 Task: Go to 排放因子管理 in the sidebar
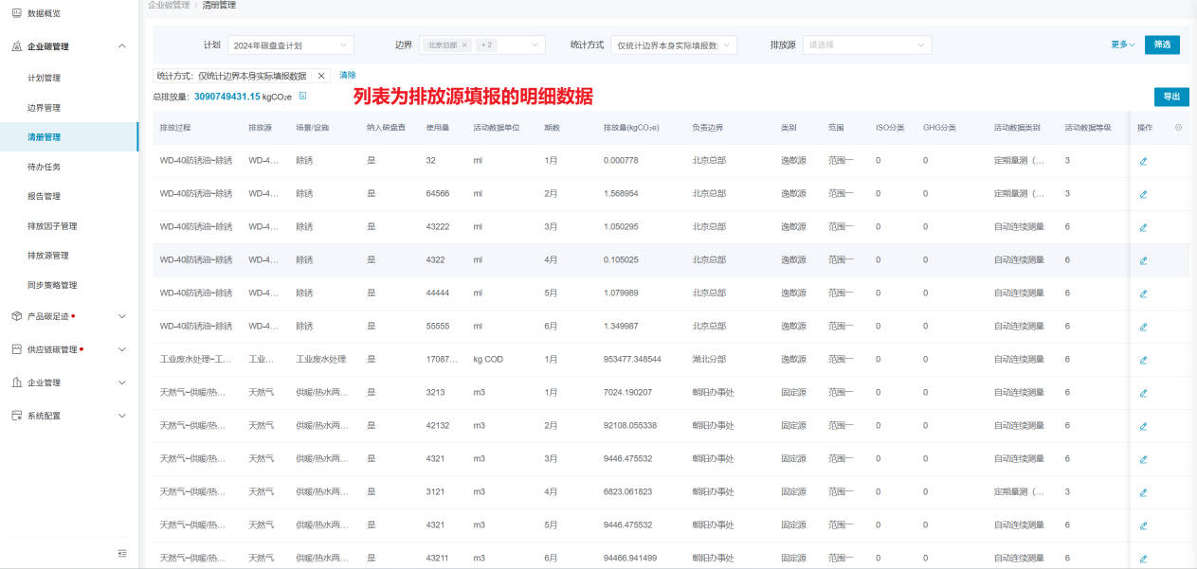click(52, 226)
